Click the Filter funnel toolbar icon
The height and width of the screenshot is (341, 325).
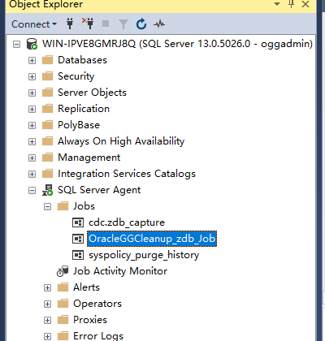pos(123,24)
